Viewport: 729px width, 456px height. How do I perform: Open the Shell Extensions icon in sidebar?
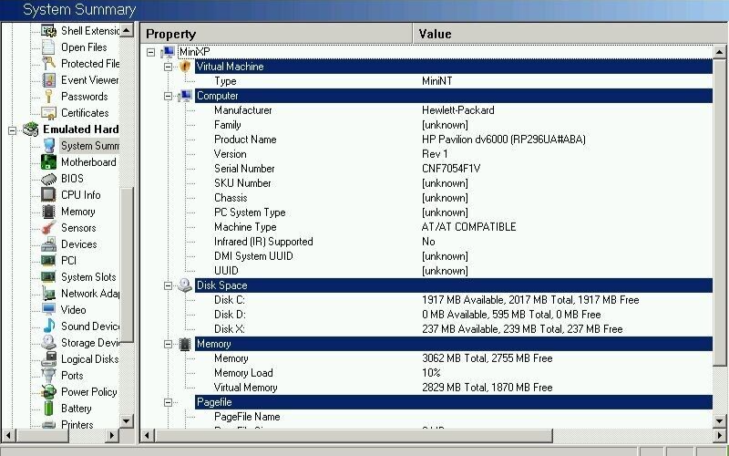(48, 31)
